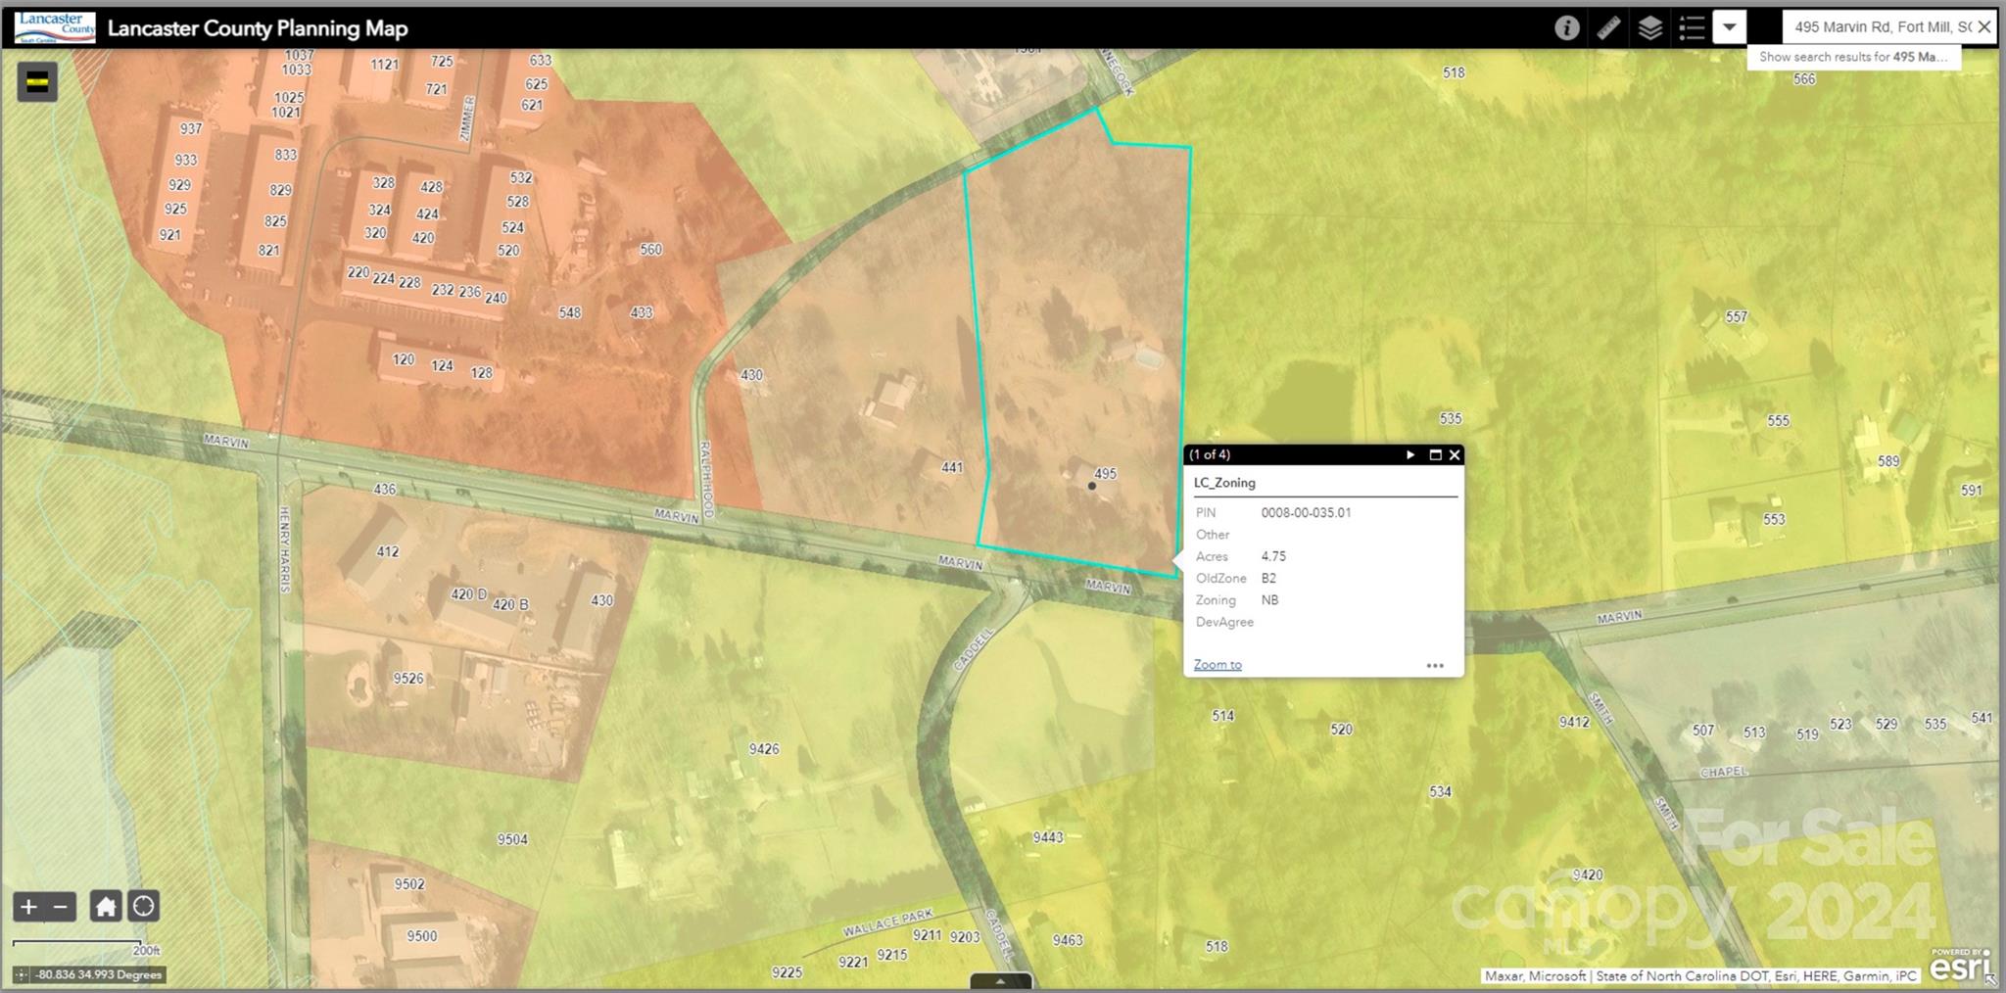Open the popup three-dots actions menu
Viewport: 2006px width, 993px height.
coord(1435,666)
